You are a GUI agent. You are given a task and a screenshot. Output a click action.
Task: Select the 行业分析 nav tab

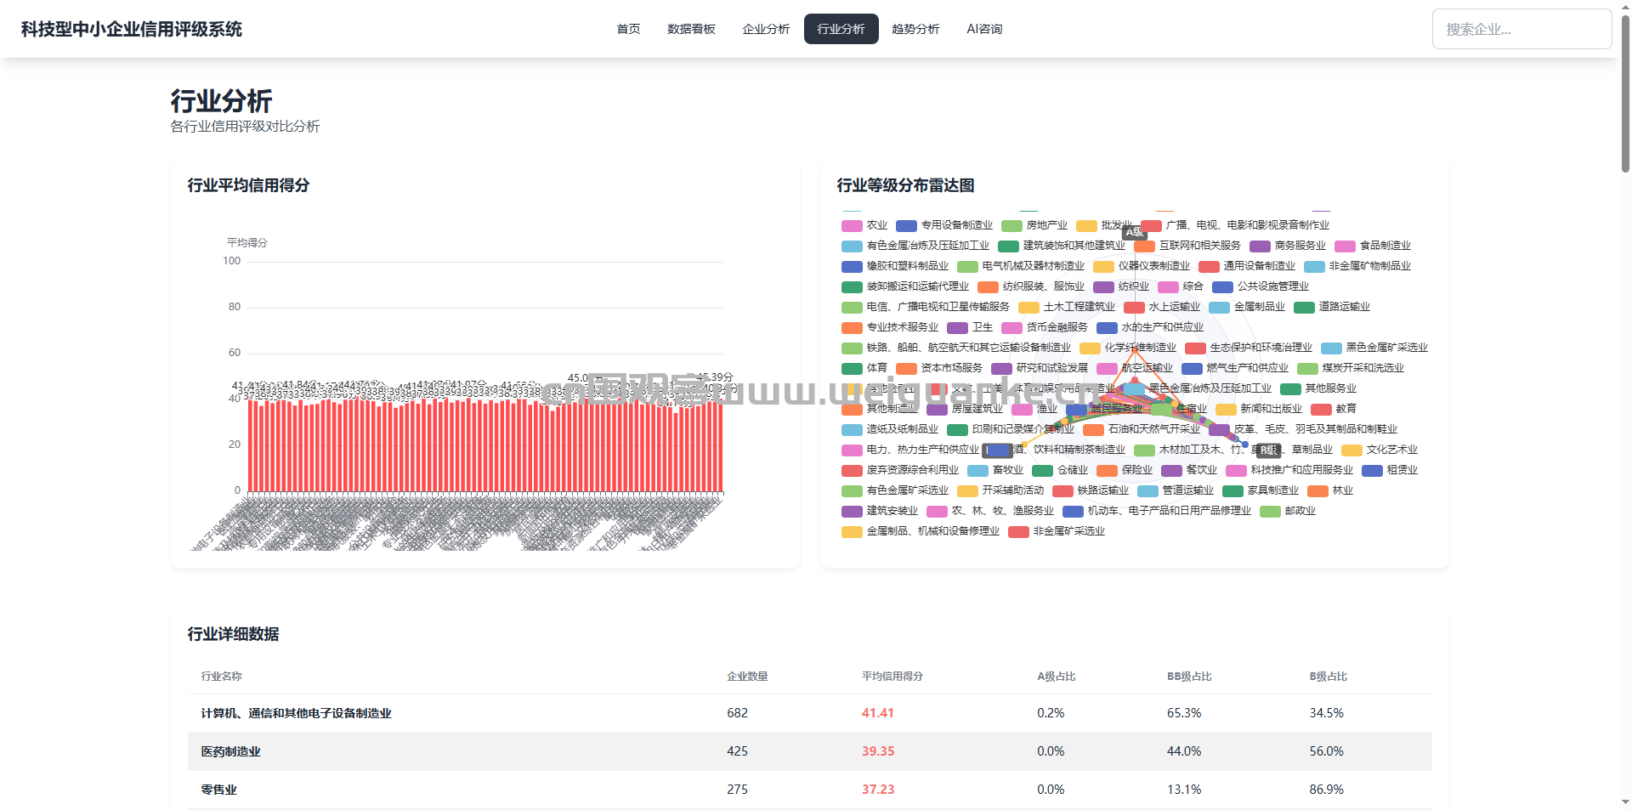point(841,29)
